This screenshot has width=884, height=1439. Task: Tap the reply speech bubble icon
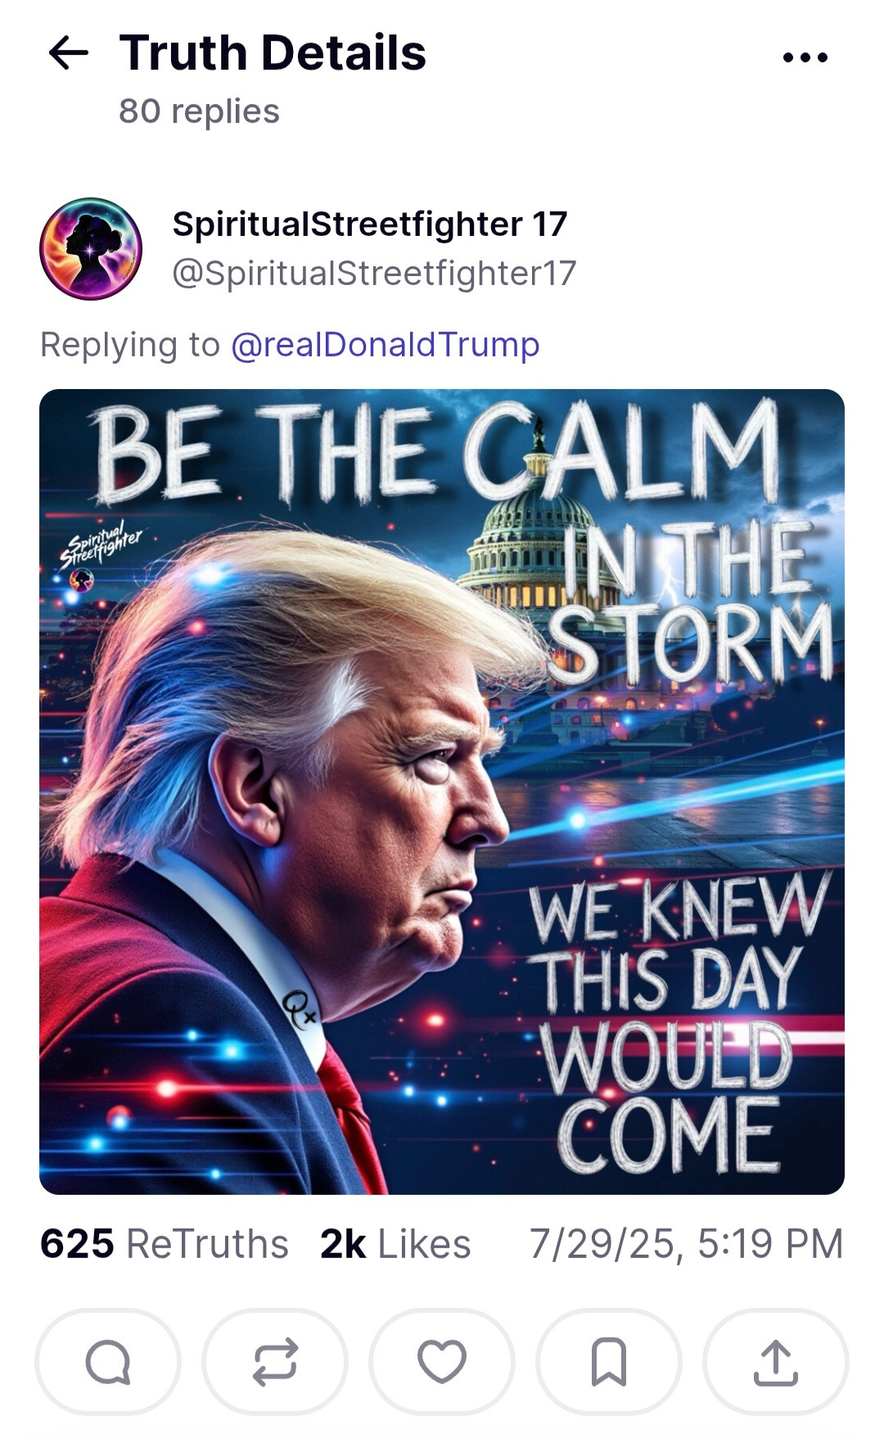[x=108, y=1361]
